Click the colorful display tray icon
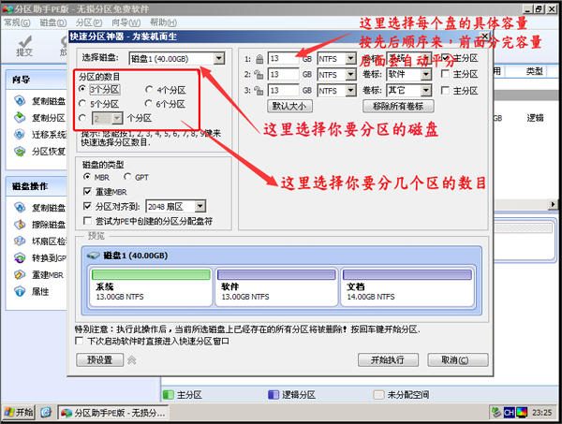The width and height of the screenshot is (562, 424). pyautogui.click(x=522, y=413)
